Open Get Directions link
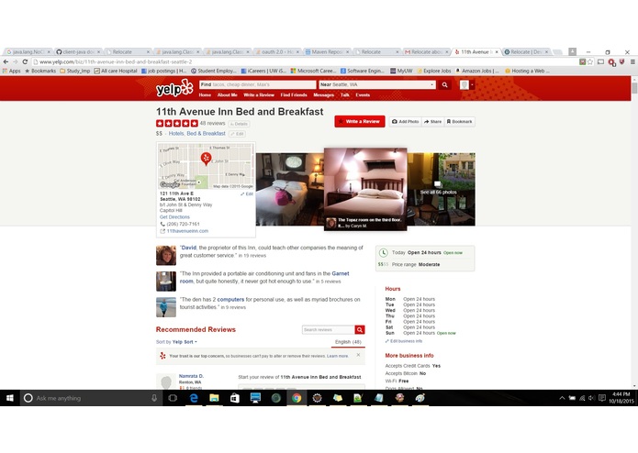 coord(174,217)
